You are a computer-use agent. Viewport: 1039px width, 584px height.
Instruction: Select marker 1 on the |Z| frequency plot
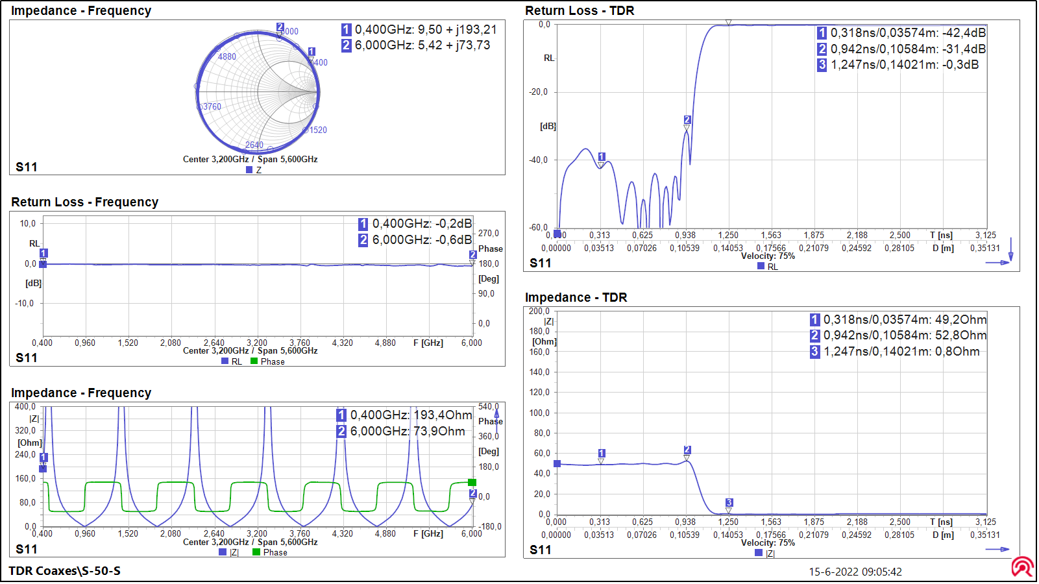[43, 457]
